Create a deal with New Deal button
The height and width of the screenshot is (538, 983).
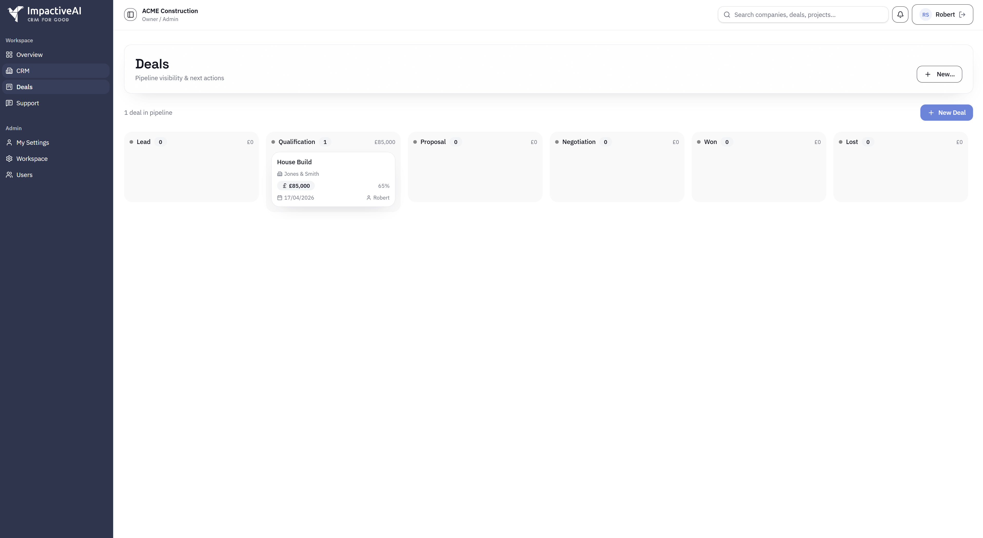946,112
